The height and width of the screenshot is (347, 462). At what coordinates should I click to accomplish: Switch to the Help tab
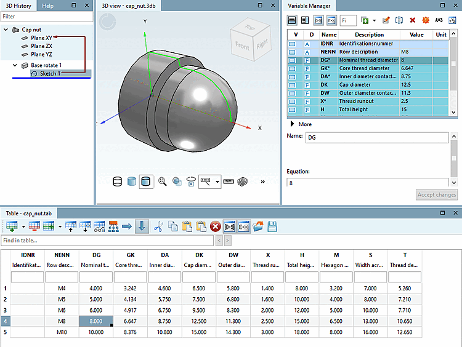click(47, 6)
